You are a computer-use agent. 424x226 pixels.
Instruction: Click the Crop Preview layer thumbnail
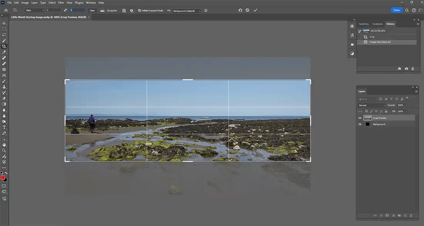pos(367,118)
